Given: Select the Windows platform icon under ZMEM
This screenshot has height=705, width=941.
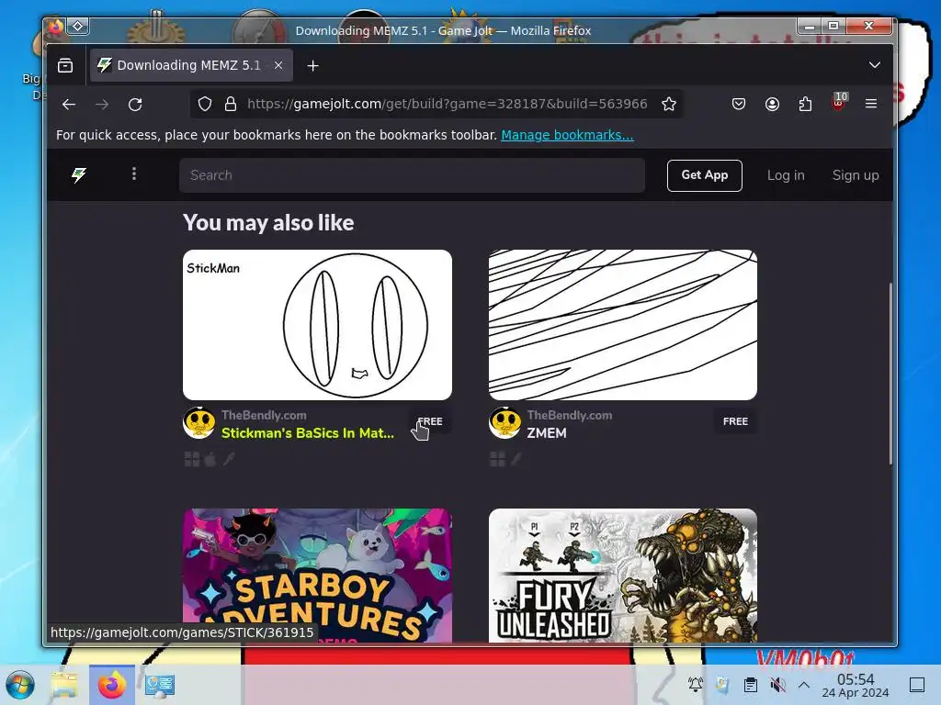Looking at the screenshot, I should click(497, 459).
